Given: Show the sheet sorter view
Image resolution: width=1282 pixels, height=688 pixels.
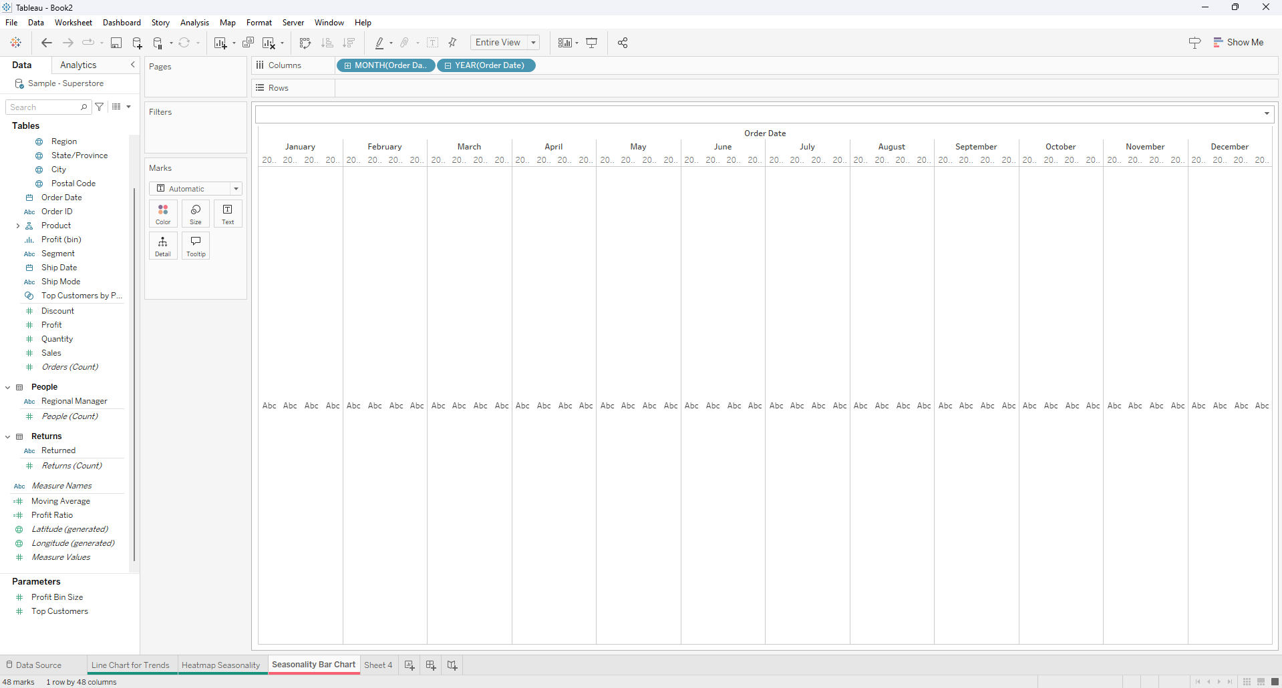Looking at the screenshot, I should point(1247,682).
